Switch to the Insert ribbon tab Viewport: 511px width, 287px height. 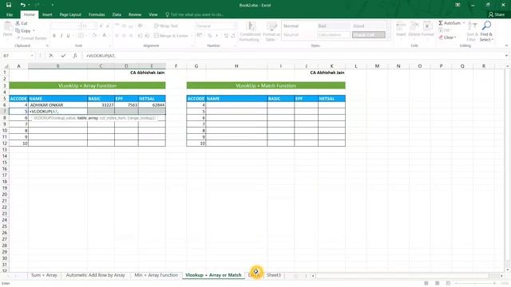point(47,14)
